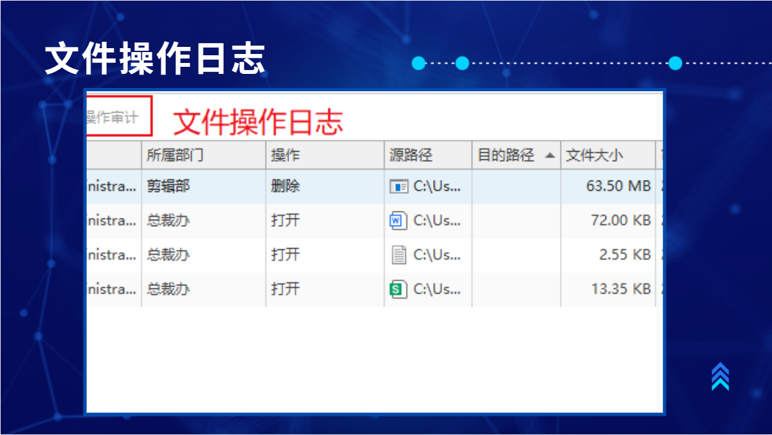Click the leftmost cyan dot on the dotted line
Image resolution: width=772 pixels, height=435 pixels.
point(419,63)
